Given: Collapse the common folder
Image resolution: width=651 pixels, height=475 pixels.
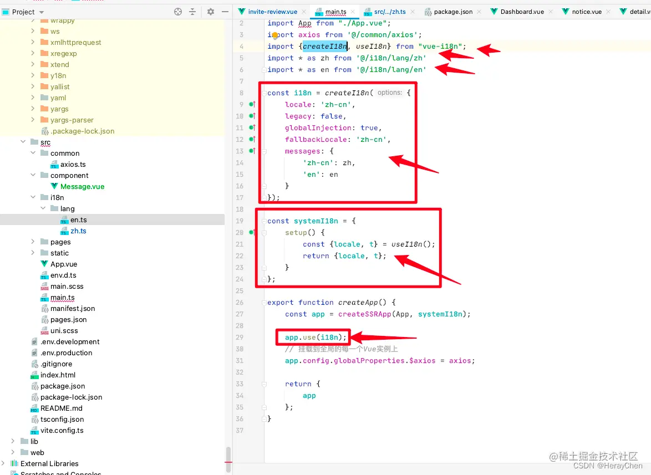Looking at the screenshot, I should click(33, 152).
